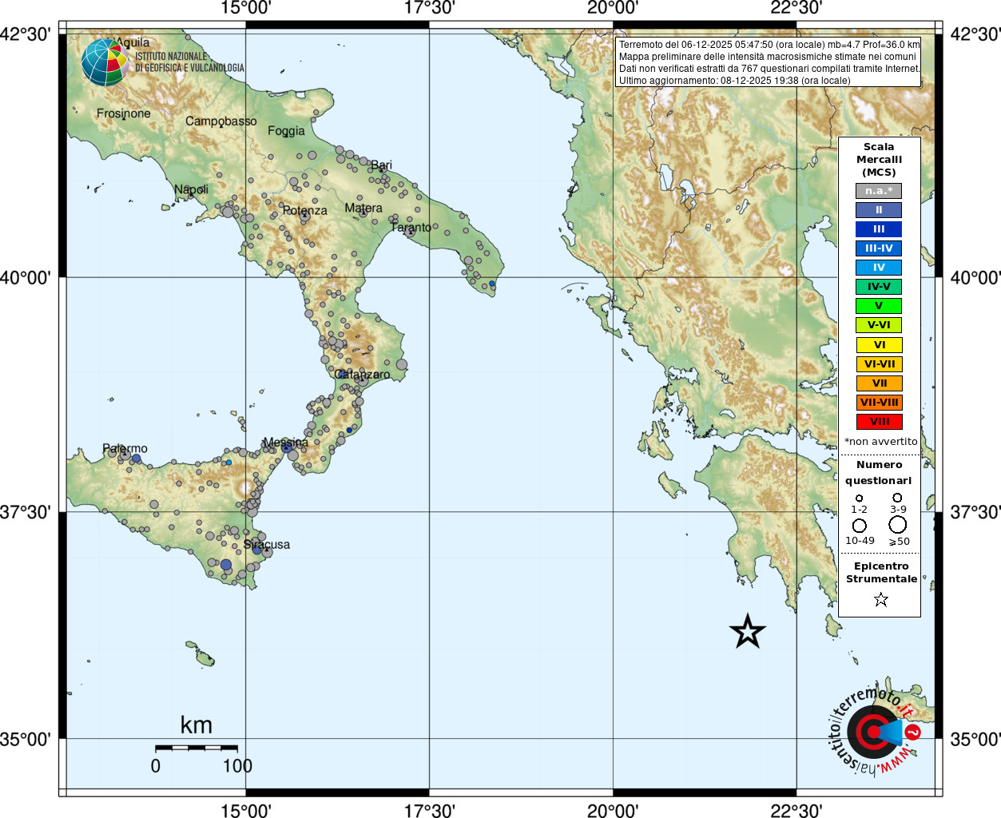Click the Ultimo aggiornamento 08-12-2025 line
1001x818 pixels.
pyautogui.click(x=735, y=81)
